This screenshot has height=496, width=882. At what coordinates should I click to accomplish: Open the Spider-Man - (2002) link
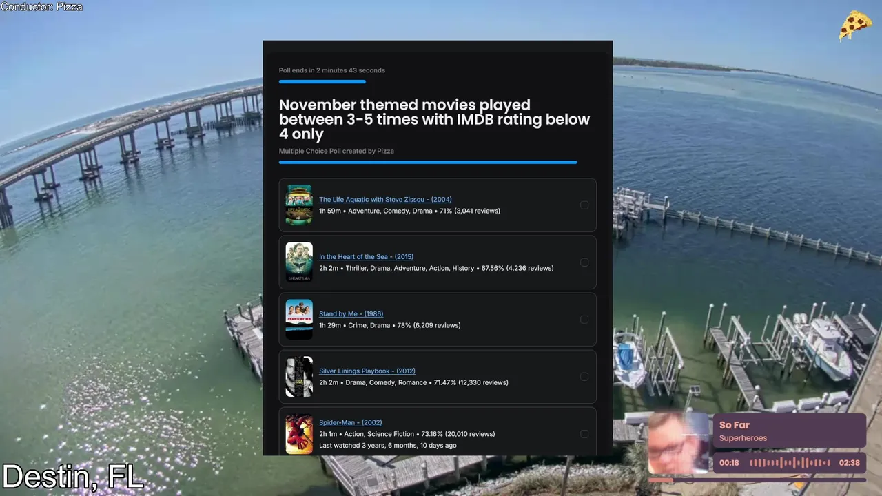coord(350,423)
